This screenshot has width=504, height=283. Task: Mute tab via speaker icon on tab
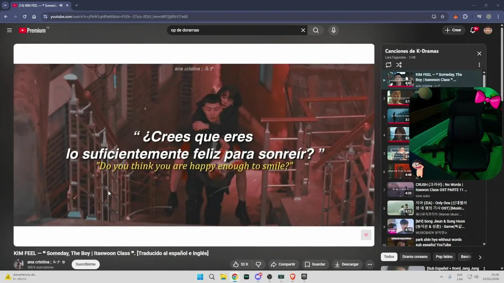[x=61, y=6]
